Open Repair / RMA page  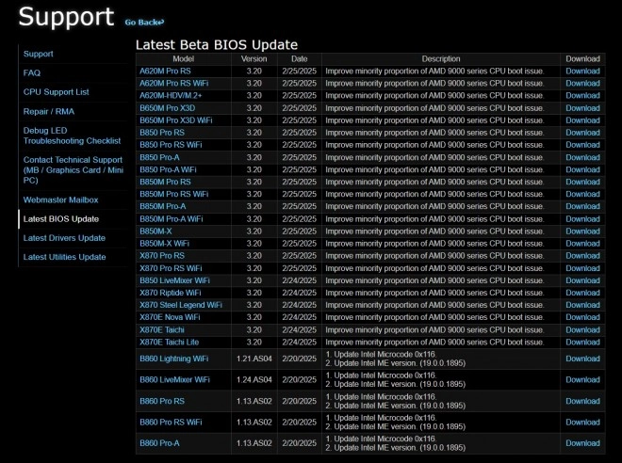tap(49, 111)
